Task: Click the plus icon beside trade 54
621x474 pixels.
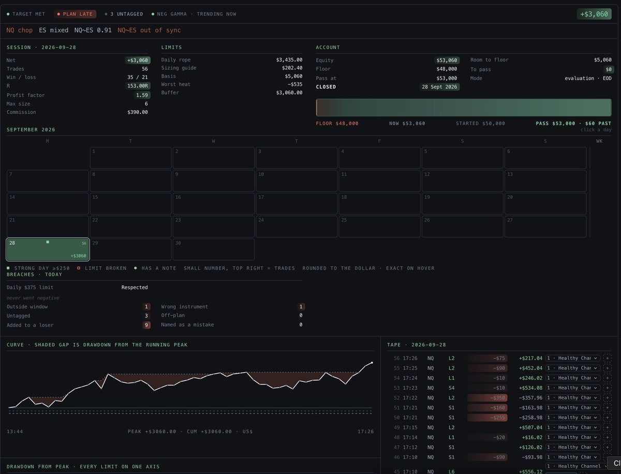Action: point(608,378)
